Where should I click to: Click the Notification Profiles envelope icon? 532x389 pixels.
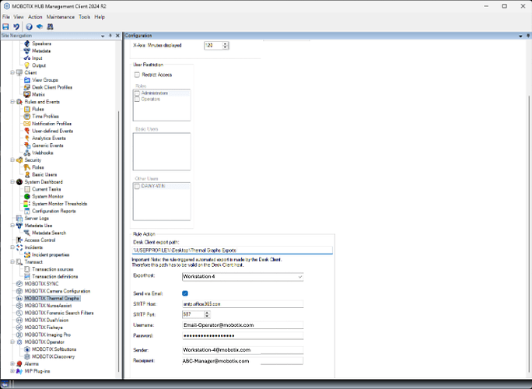pyautogui.click(x=27, y=124)
